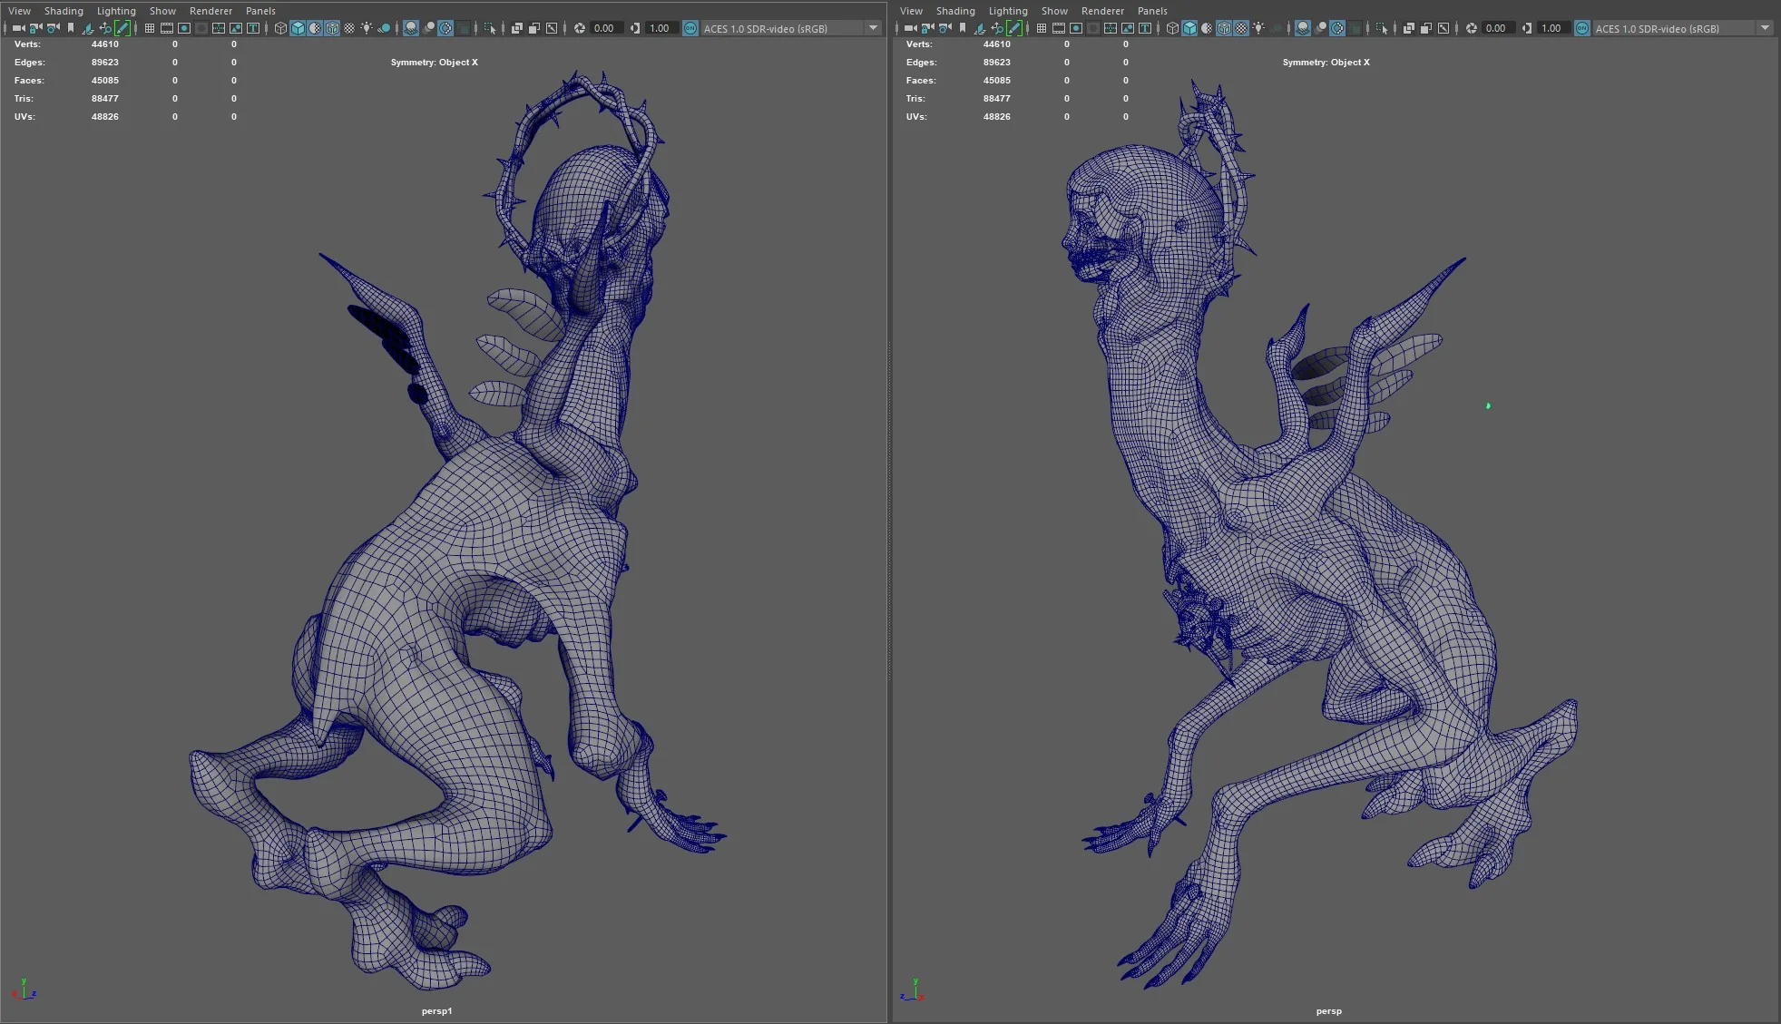
Task: Toggle wireframe on shaded in left panel
Action: tap(332, 28)
